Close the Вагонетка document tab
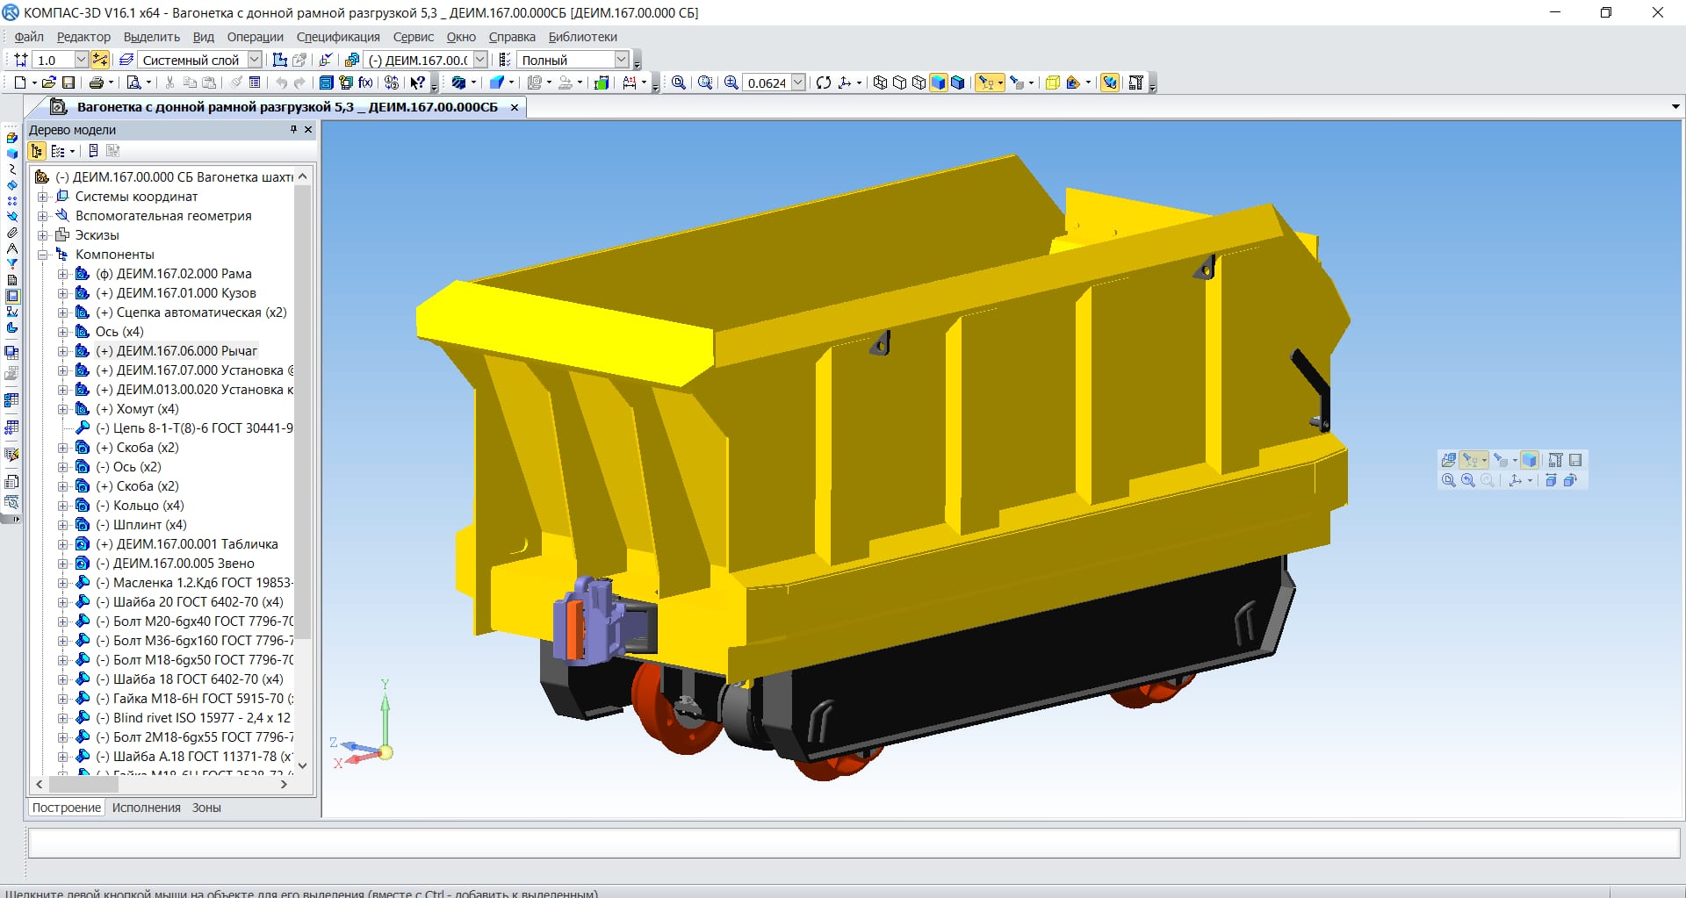Image resolution: width=1686 pixels, height=898 pixels. (515, 107)
